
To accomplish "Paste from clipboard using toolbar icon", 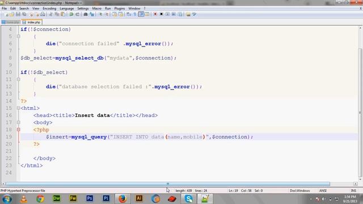I will (63, 14).
